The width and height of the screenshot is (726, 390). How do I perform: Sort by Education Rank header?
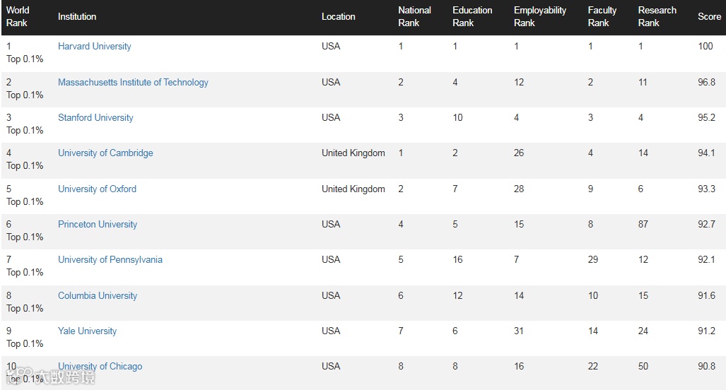coord(472,17)
